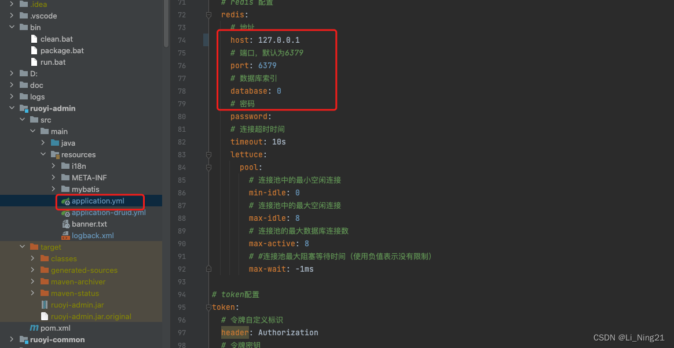
Task: Expand the ruoyi-common module
Action: 10,340
